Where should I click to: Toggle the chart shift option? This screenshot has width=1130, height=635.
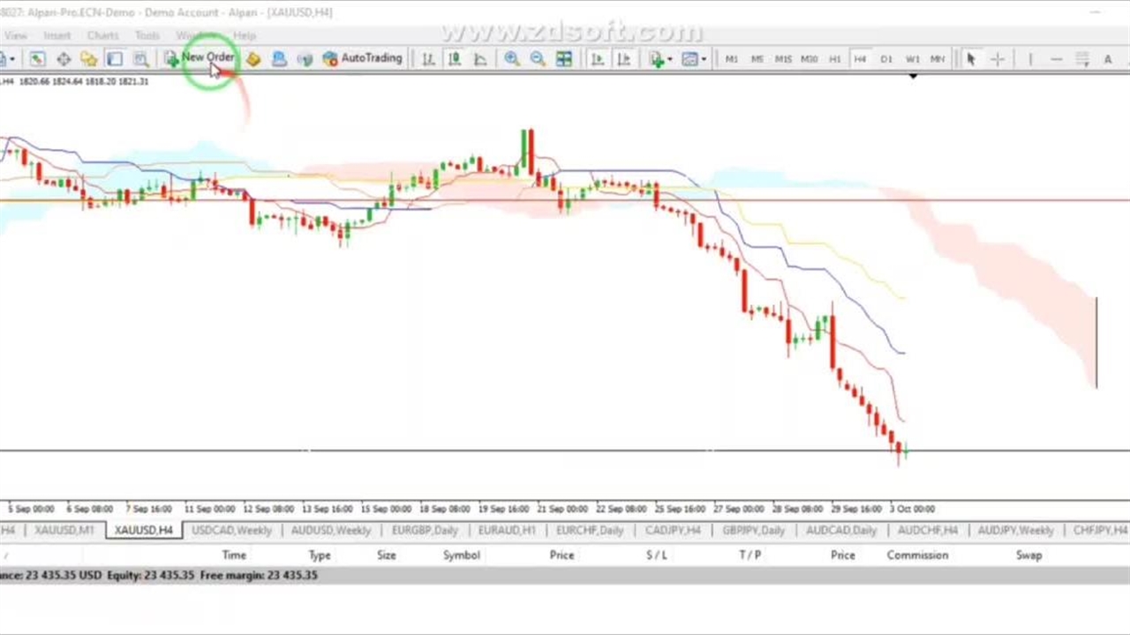pos(623,59)
